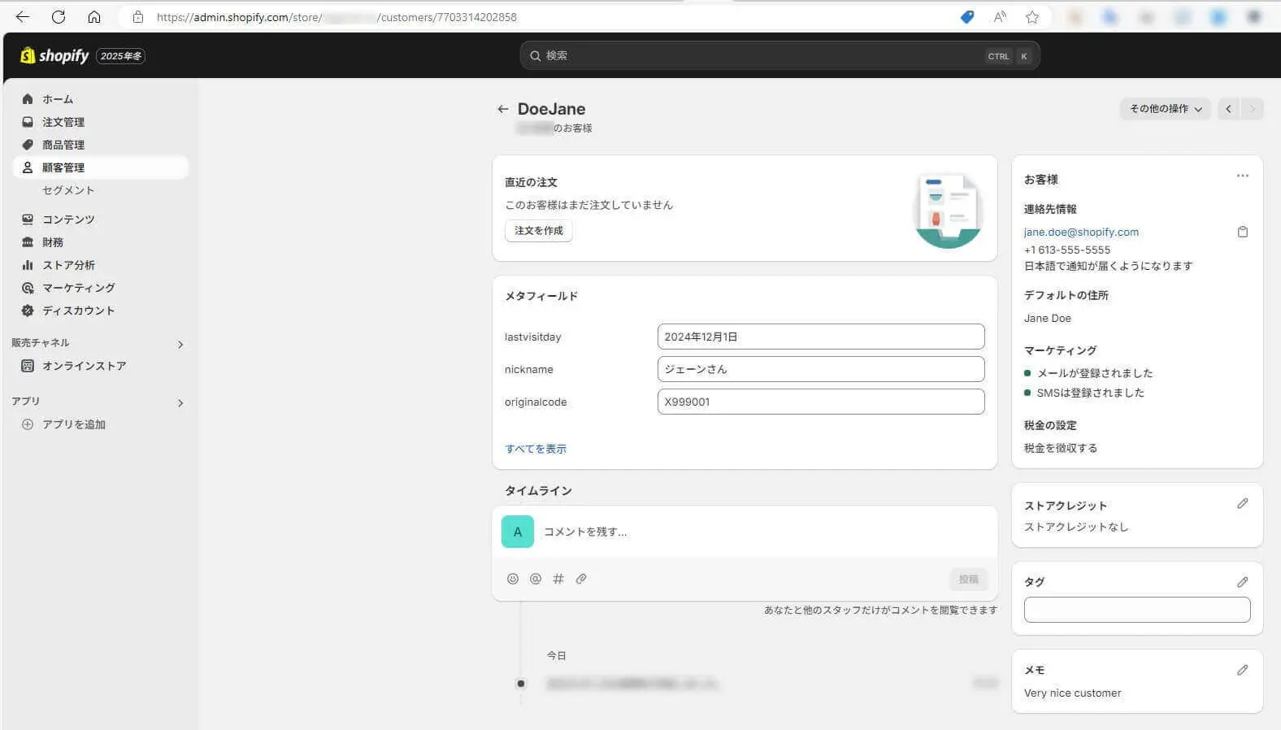Click the browser address bar URL
Image resolution: width=1281 pixels, height=730 pixels.
coord(337,17)
